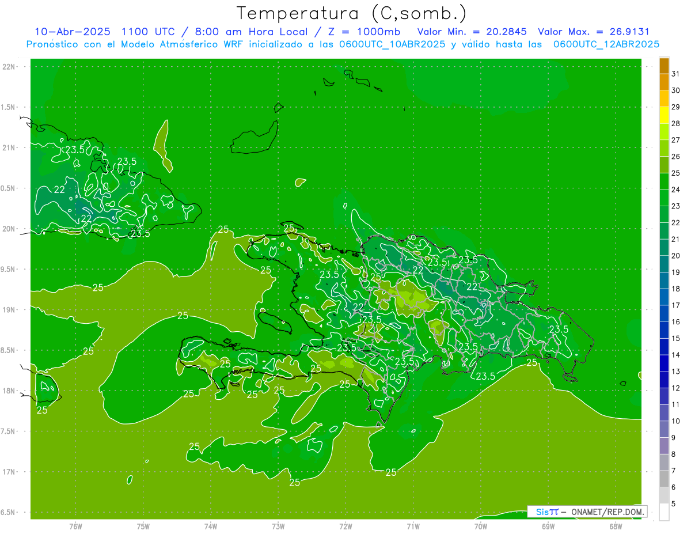
Task: Click the 'ONAMET/REP.DOM.' credit label
Action: pyautogui.click(x=608, y=512)
